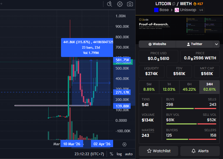Click the MKT CAP $561K box
Screen dimensions: 223x159
pyautogui.click(x=207, y=71)
